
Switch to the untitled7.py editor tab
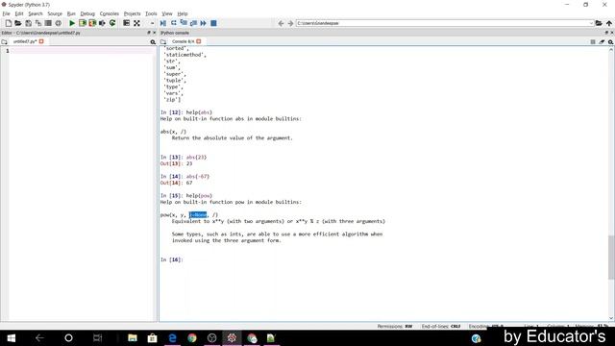pos(25,41)
